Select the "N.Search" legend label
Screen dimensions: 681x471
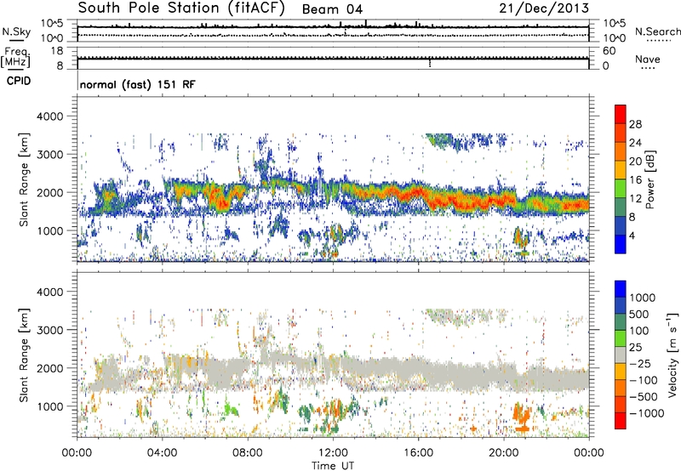[x=657, y=31]
